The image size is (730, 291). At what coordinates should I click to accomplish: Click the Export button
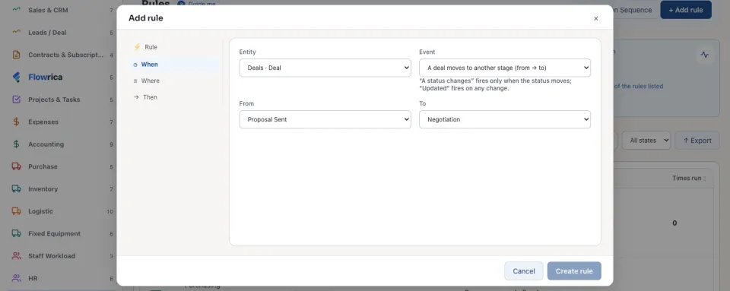(x=697, y=141)
